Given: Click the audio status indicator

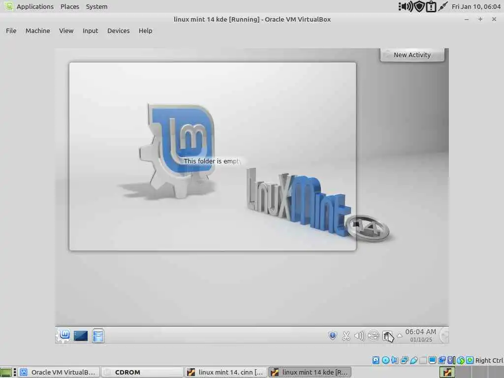Looking at the screenshot, I should pos(394,360).
